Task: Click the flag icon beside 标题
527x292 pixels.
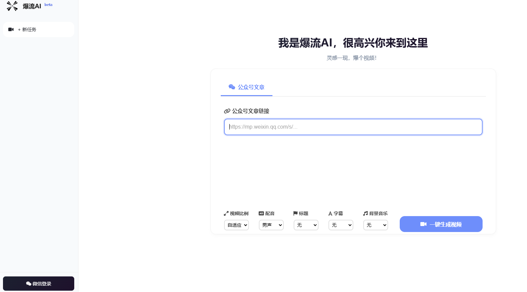Action: coord(295,213)
